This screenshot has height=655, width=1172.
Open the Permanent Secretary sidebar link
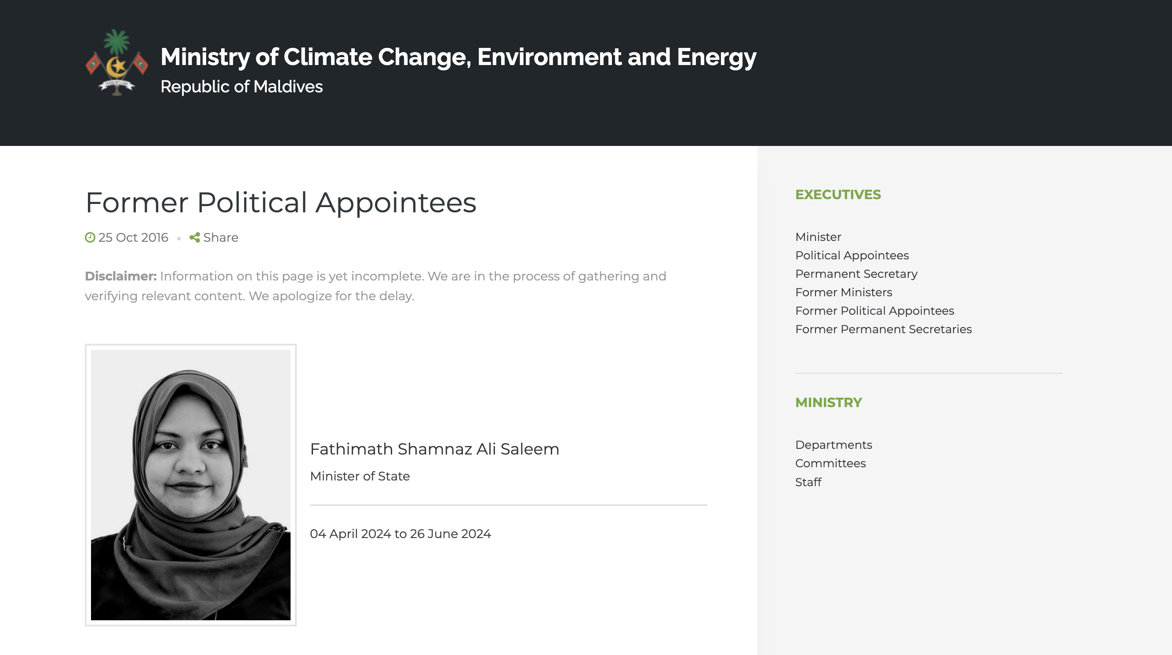point(856,274)
